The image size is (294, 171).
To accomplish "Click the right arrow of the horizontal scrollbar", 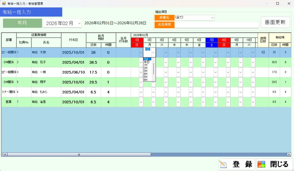I will point(289,154).
